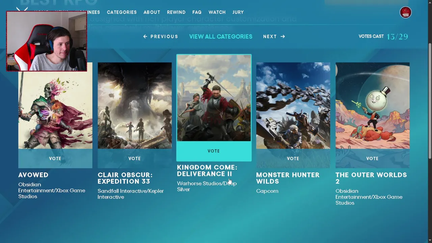Open the REWIND menu item
Image resolution: width=432 pixels, height=243 pixels.
click(x=176, y=12)
